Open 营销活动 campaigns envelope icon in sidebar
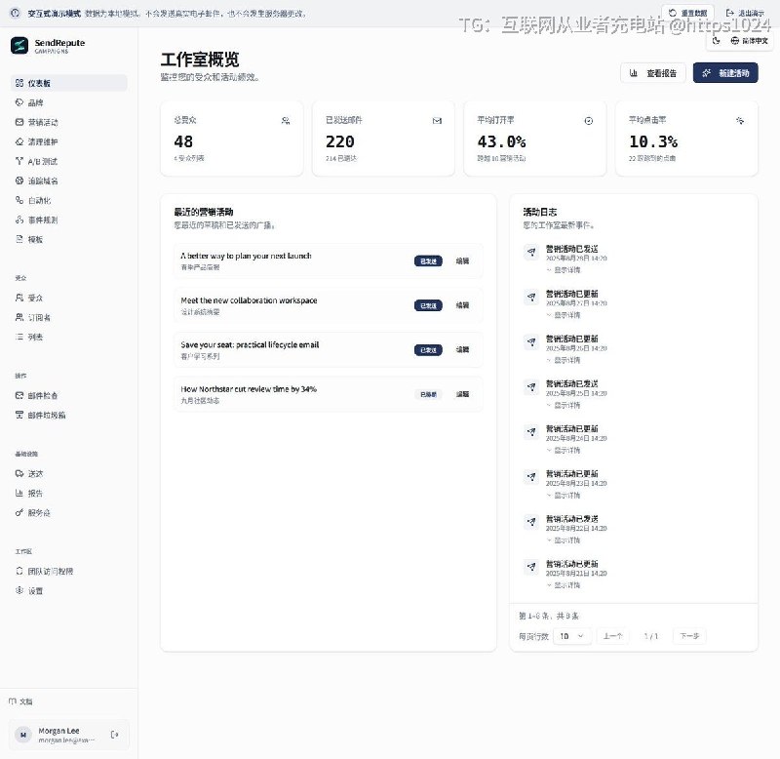780x759 pixels. [19, 122]
